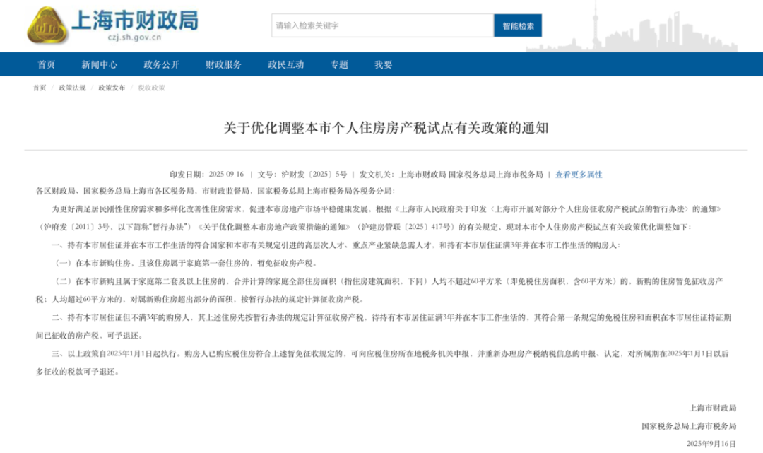Click the czj.sh.gov.cn URL text under the title
The width and height of the screenshot is (763, 453).
pyautogui.click(x=134, y=37)
